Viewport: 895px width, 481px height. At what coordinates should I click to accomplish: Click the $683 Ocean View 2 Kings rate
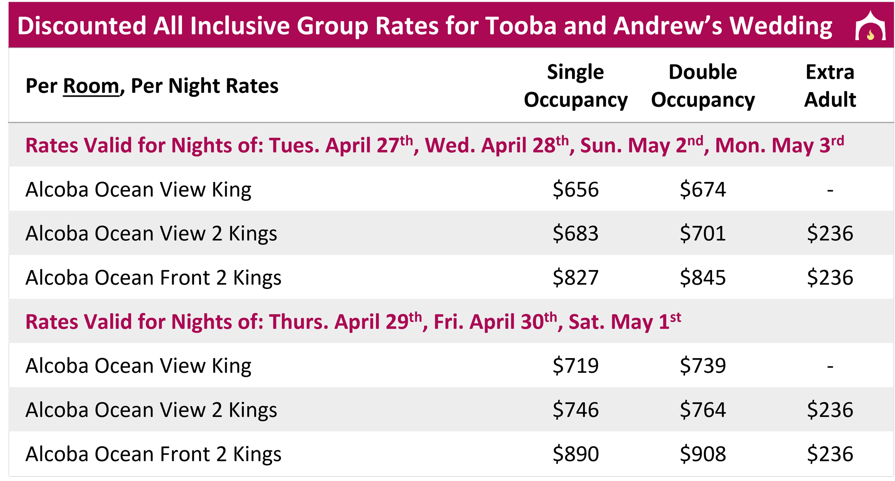tap(575, 233)
